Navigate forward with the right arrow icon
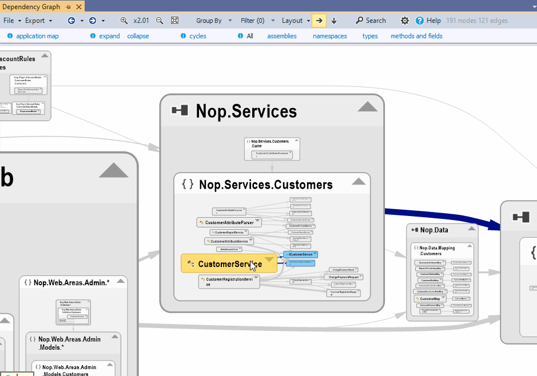This screenshot has width=537, height=376. click(92, 21)
